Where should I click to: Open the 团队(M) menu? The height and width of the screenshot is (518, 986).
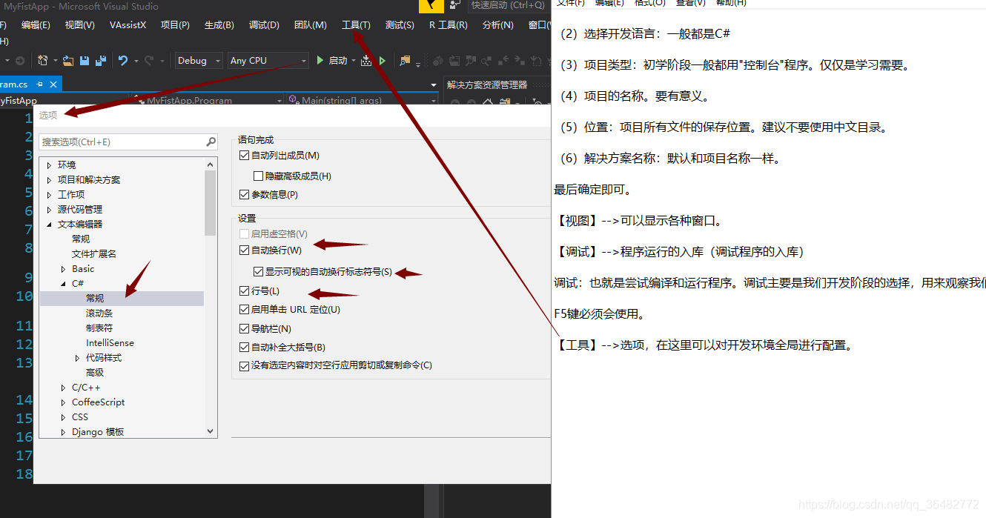[310, 25]
